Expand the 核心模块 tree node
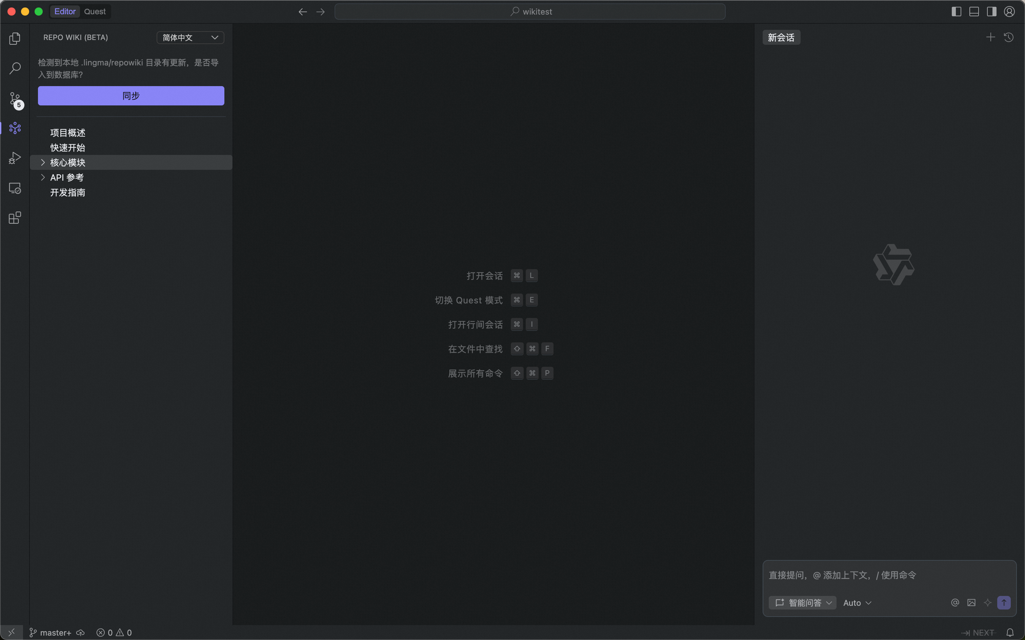Viewport: 1025px width, 640px height. (x=43, y=162)
